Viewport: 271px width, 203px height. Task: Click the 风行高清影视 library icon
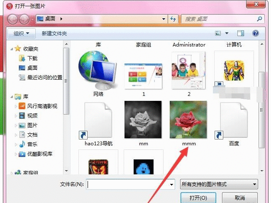pyautogui.click(x=22, y=106)
